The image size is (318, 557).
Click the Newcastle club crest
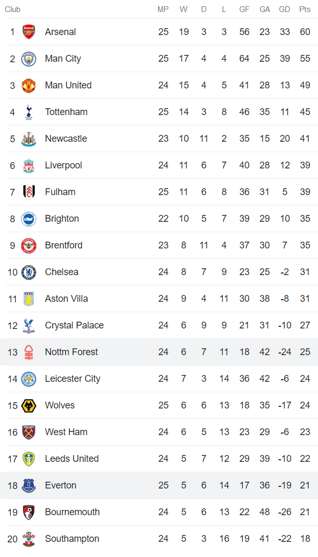[x=29, y=139]
